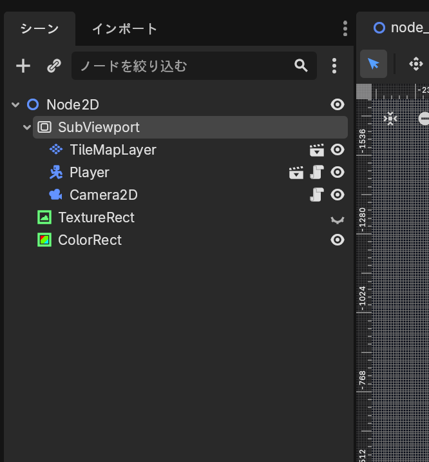
Task: Click the search magnifier in node filter
Action: point(301,66)
